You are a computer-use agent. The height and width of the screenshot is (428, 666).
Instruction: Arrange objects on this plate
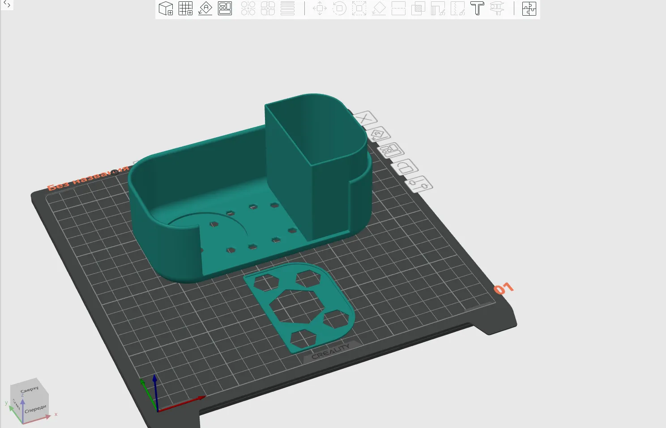(391, 150)
